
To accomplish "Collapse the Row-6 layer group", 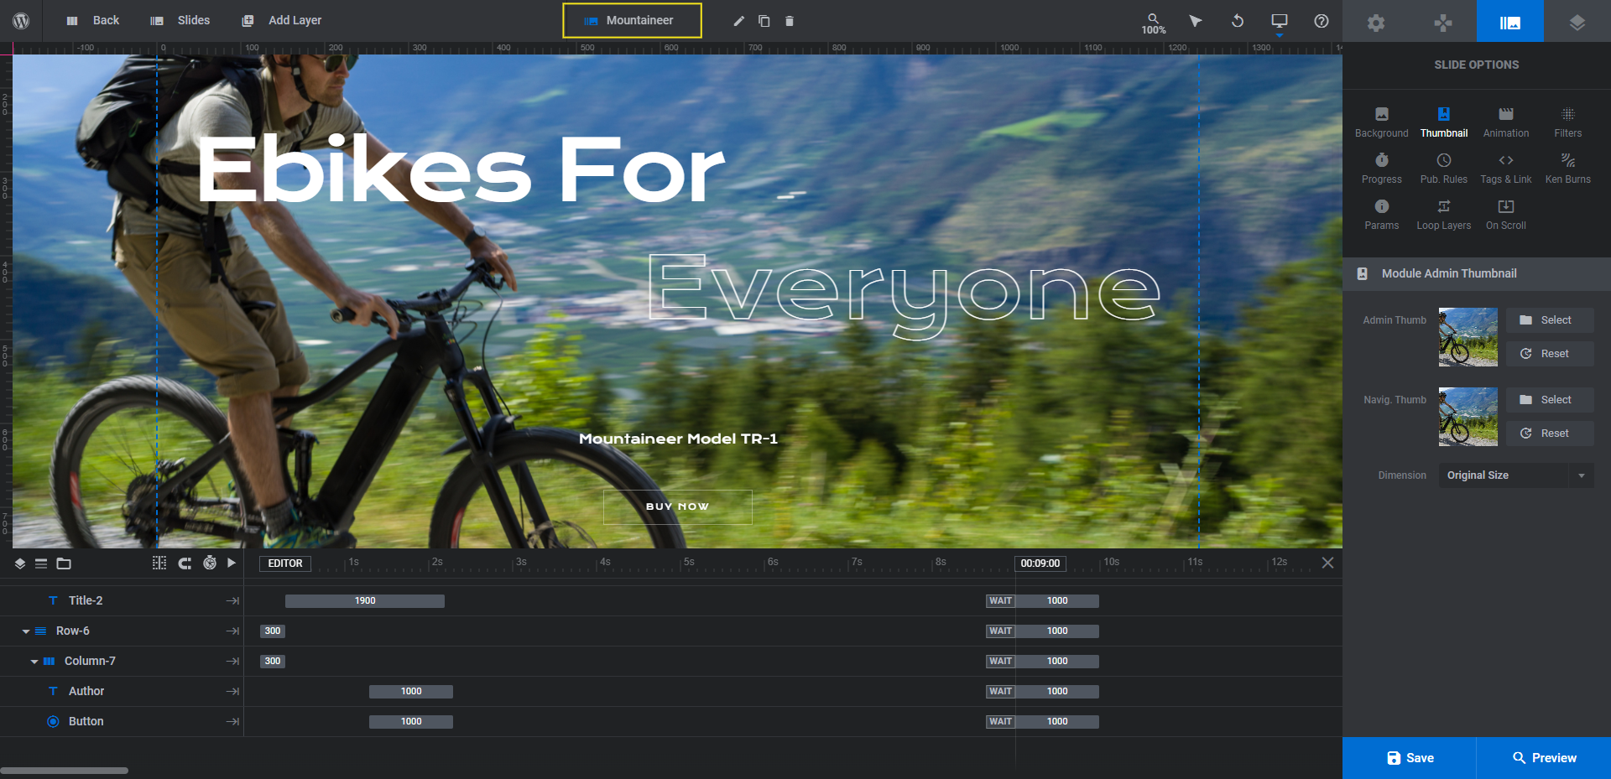I will (x=26, y=631).
